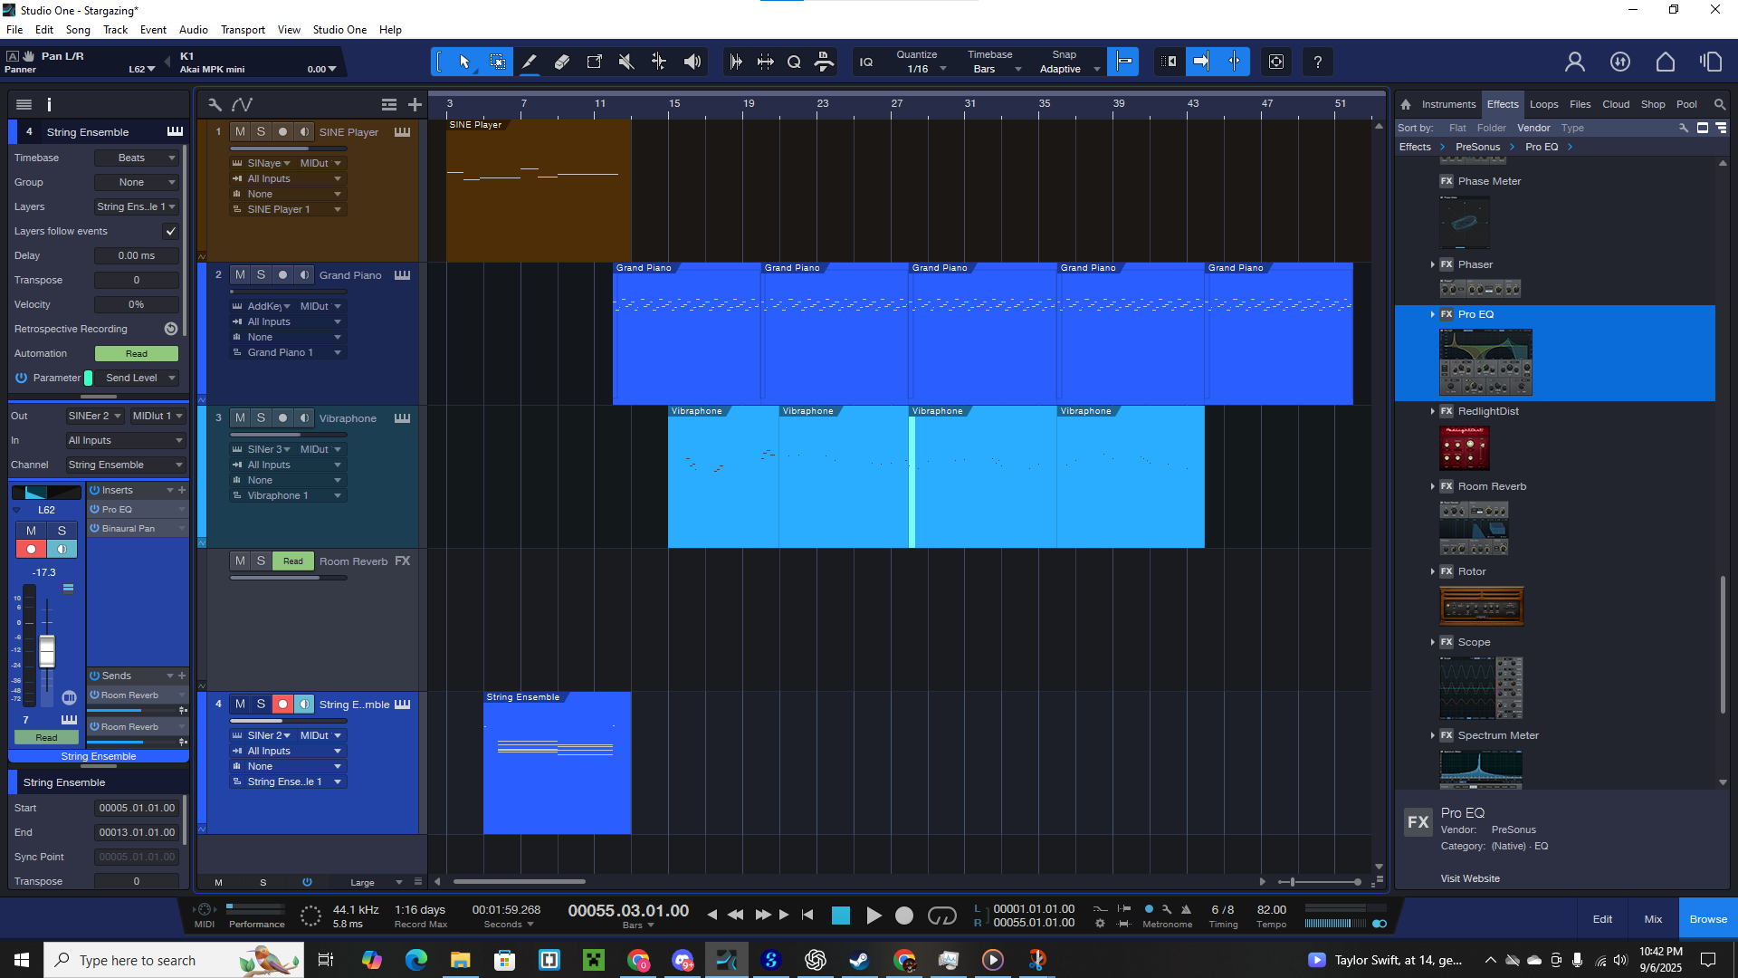Mute the Grand Piano track
This screenshot has width=1738, height=978.
coord(240,275)
